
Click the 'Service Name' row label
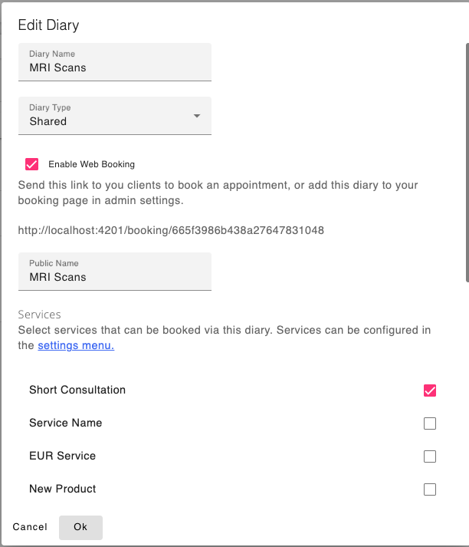click(65, 423)
